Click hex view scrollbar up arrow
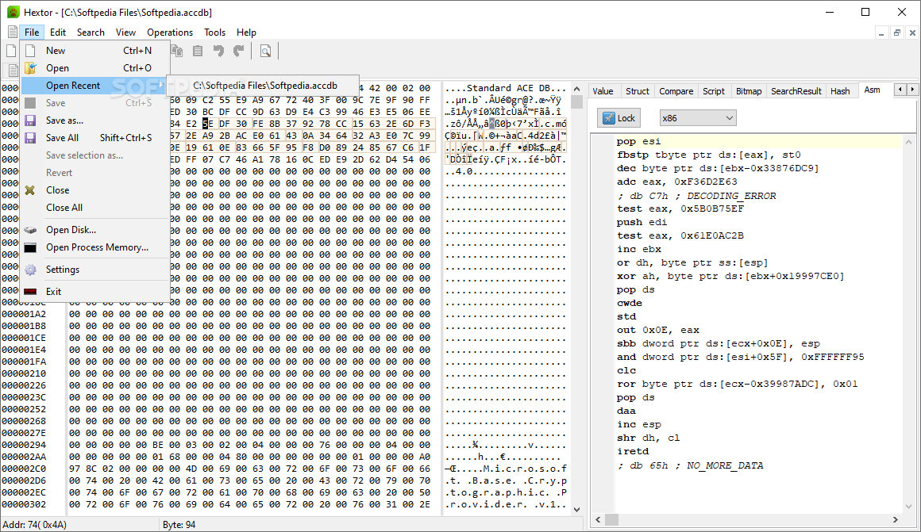The height and width of the screenshot is (532, 921). click(576, 89)
